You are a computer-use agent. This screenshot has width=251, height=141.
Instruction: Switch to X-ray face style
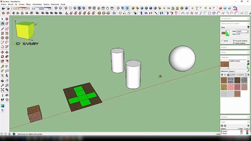(56, 8)
